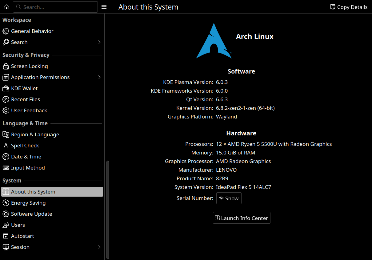
Task: Open the hamburger menu beside search
Action: coord(104,7)
